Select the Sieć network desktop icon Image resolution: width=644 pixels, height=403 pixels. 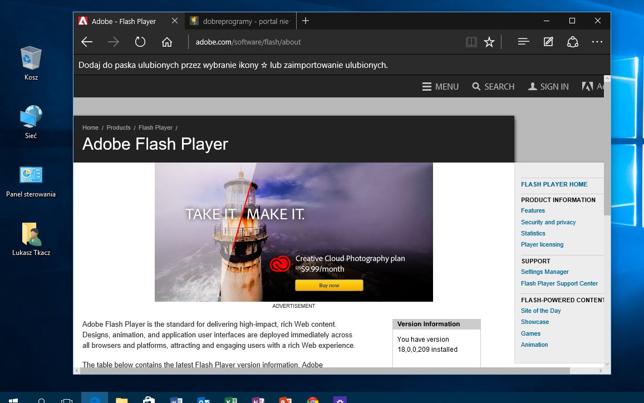(x=31, y=122)
